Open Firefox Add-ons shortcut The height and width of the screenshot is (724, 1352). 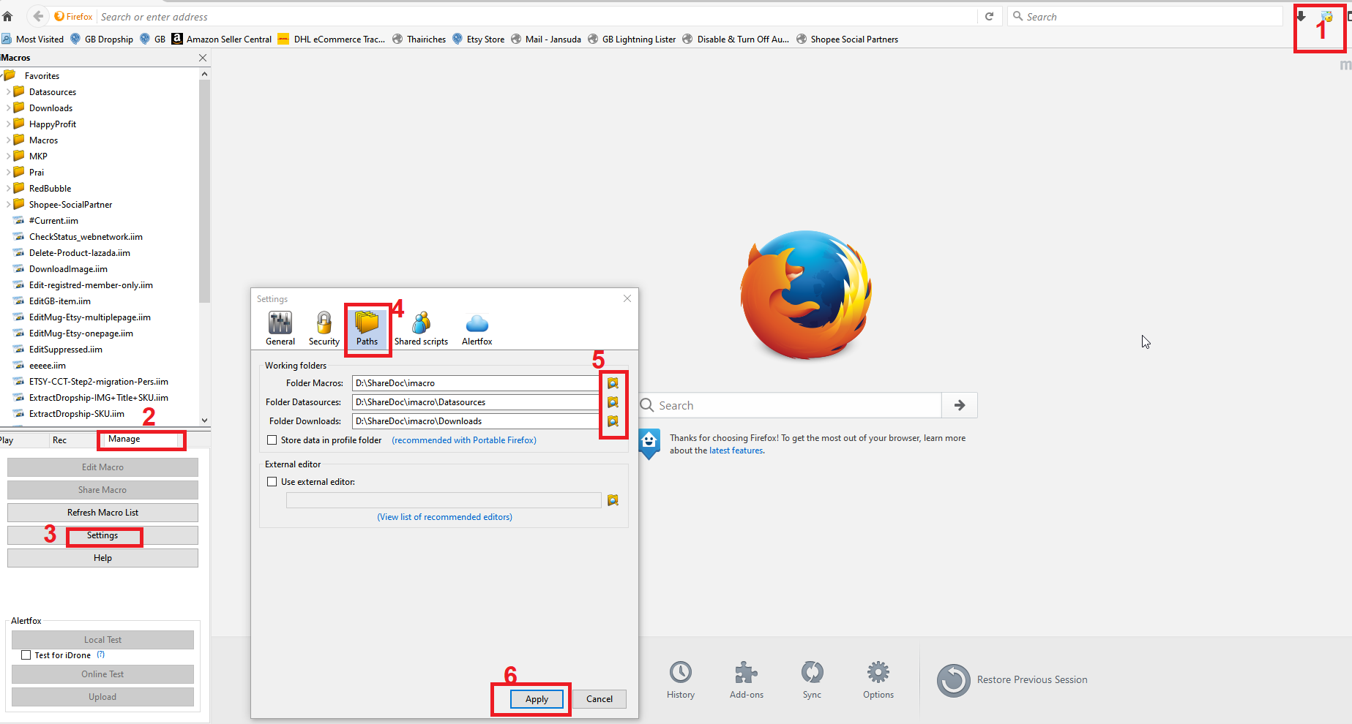pos(746,680)
